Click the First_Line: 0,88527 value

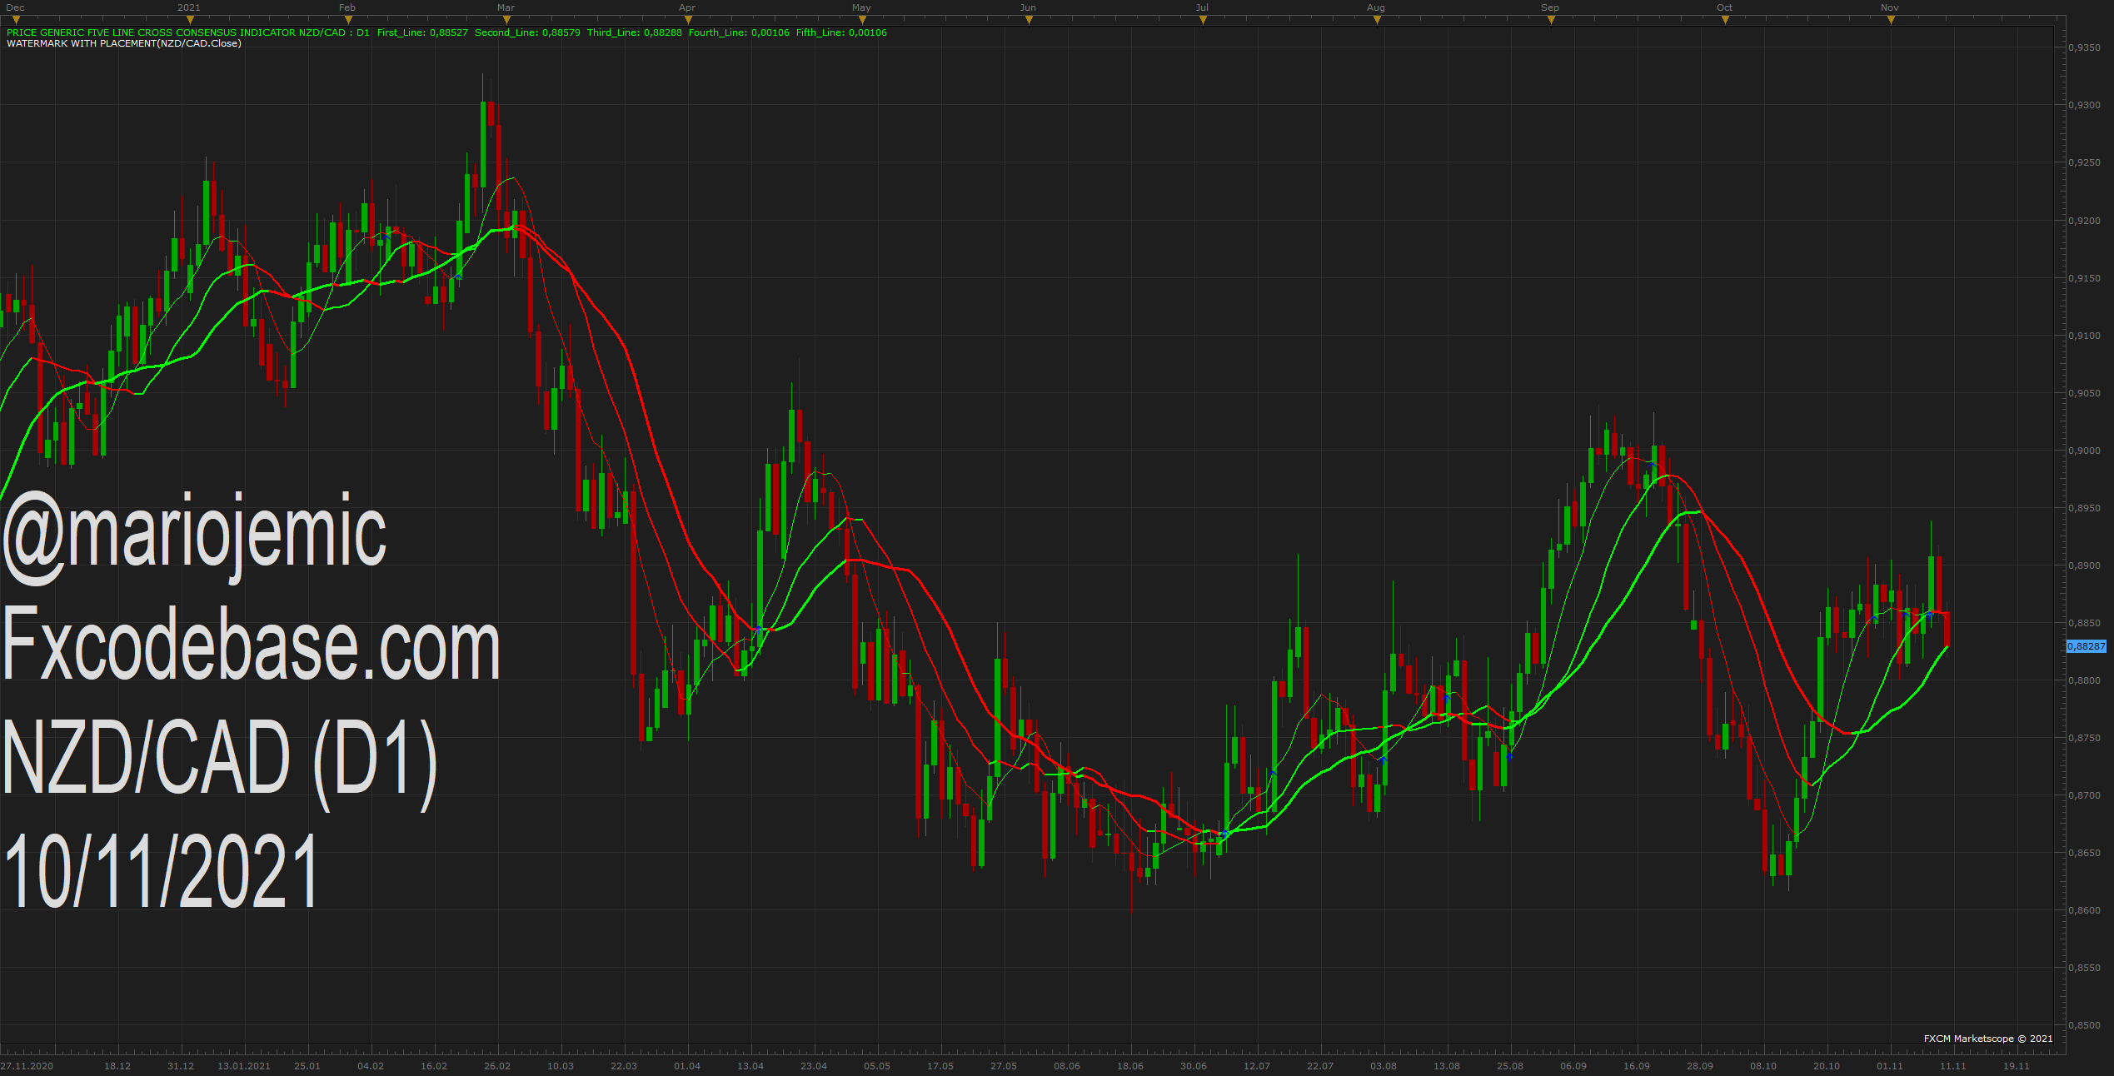422,32
